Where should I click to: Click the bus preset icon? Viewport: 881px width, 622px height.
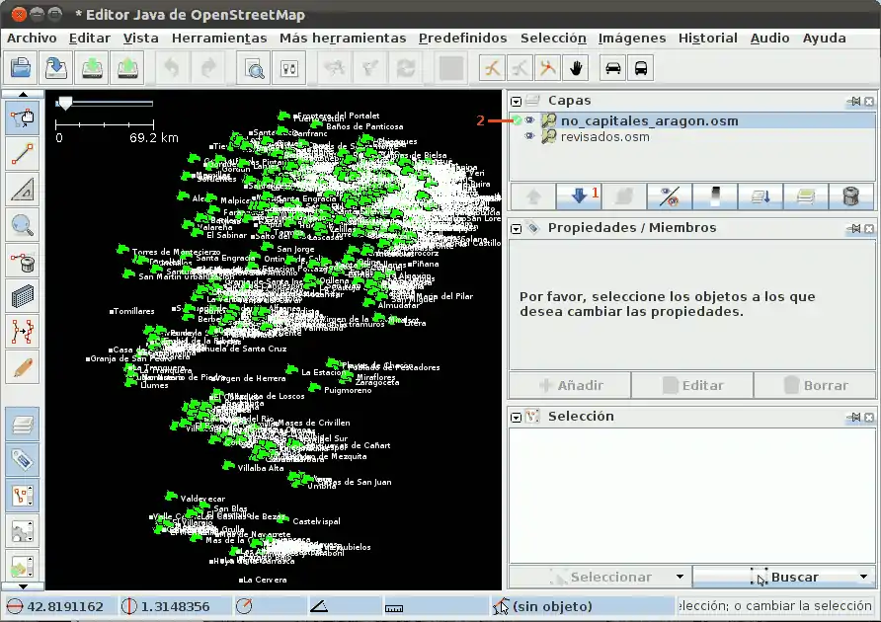(641, 67)
